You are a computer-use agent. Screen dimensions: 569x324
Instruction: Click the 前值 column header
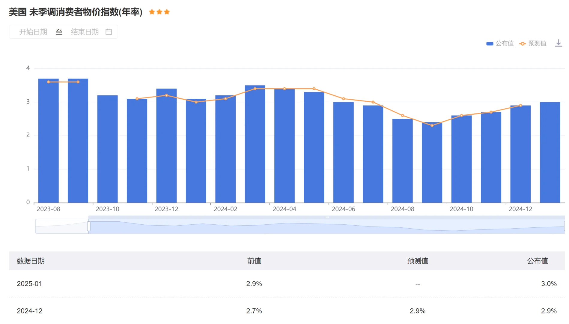click(254, 261)
